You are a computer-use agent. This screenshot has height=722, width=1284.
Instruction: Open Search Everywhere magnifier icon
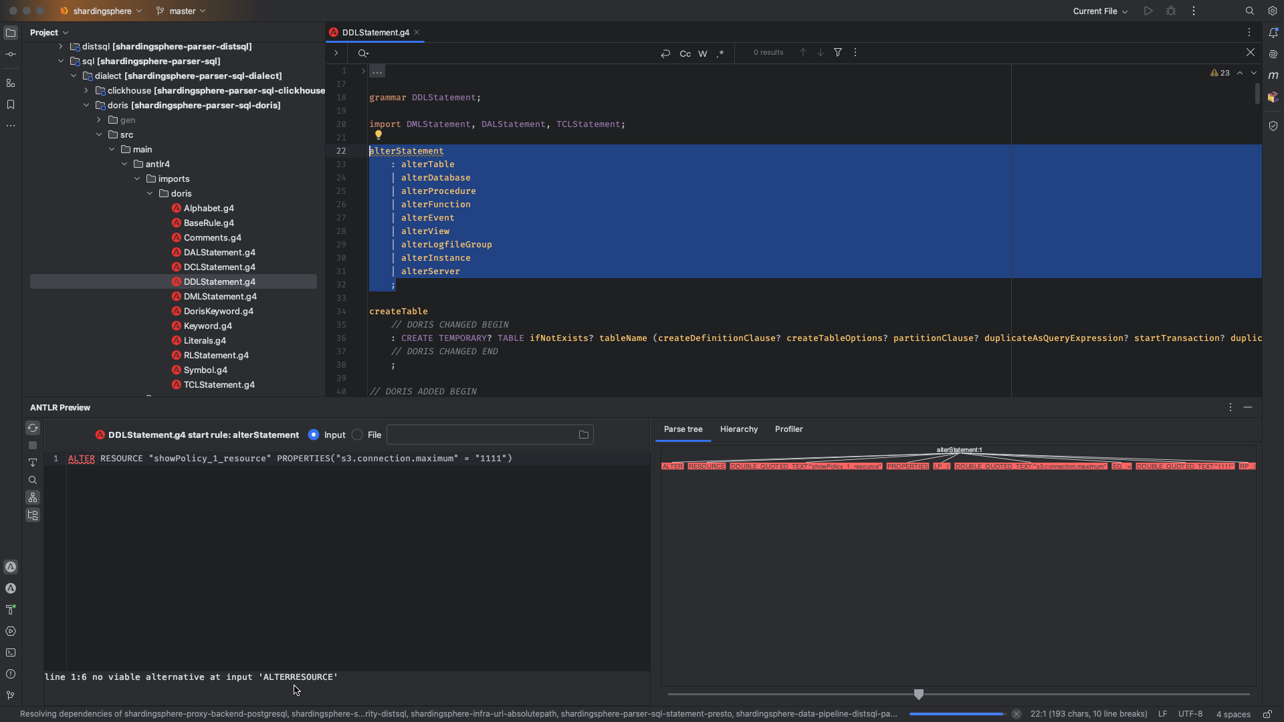coord(1249,11)
